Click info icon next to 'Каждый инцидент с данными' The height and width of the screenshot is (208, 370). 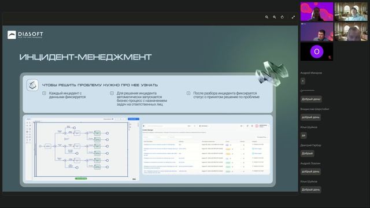(x=44, y=93)
